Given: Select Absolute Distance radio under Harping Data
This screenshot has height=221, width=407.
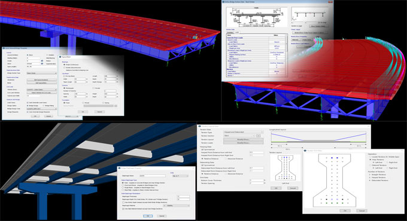Looking at the screenshot, I should (226, 158).
